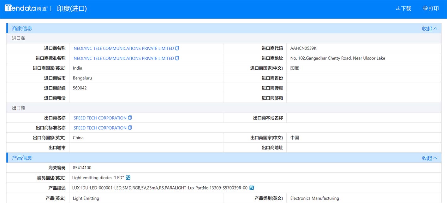Translate the 编码描述 Light emitting diodes text

(x=128, y=178)
